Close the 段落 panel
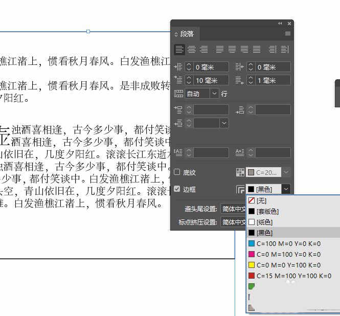340x316 pixels. click(x=289, y=24)
